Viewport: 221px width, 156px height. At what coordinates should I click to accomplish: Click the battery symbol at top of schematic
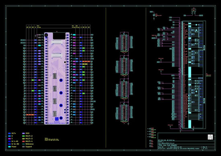point(154,15)
